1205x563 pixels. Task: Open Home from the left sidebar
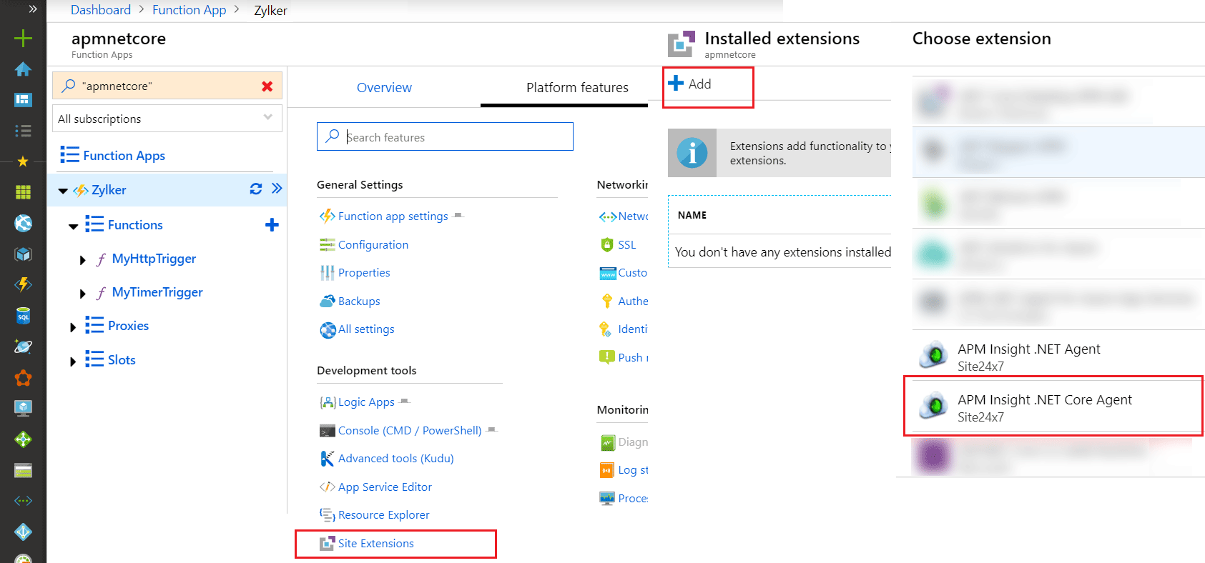click(x=23, y=69)
